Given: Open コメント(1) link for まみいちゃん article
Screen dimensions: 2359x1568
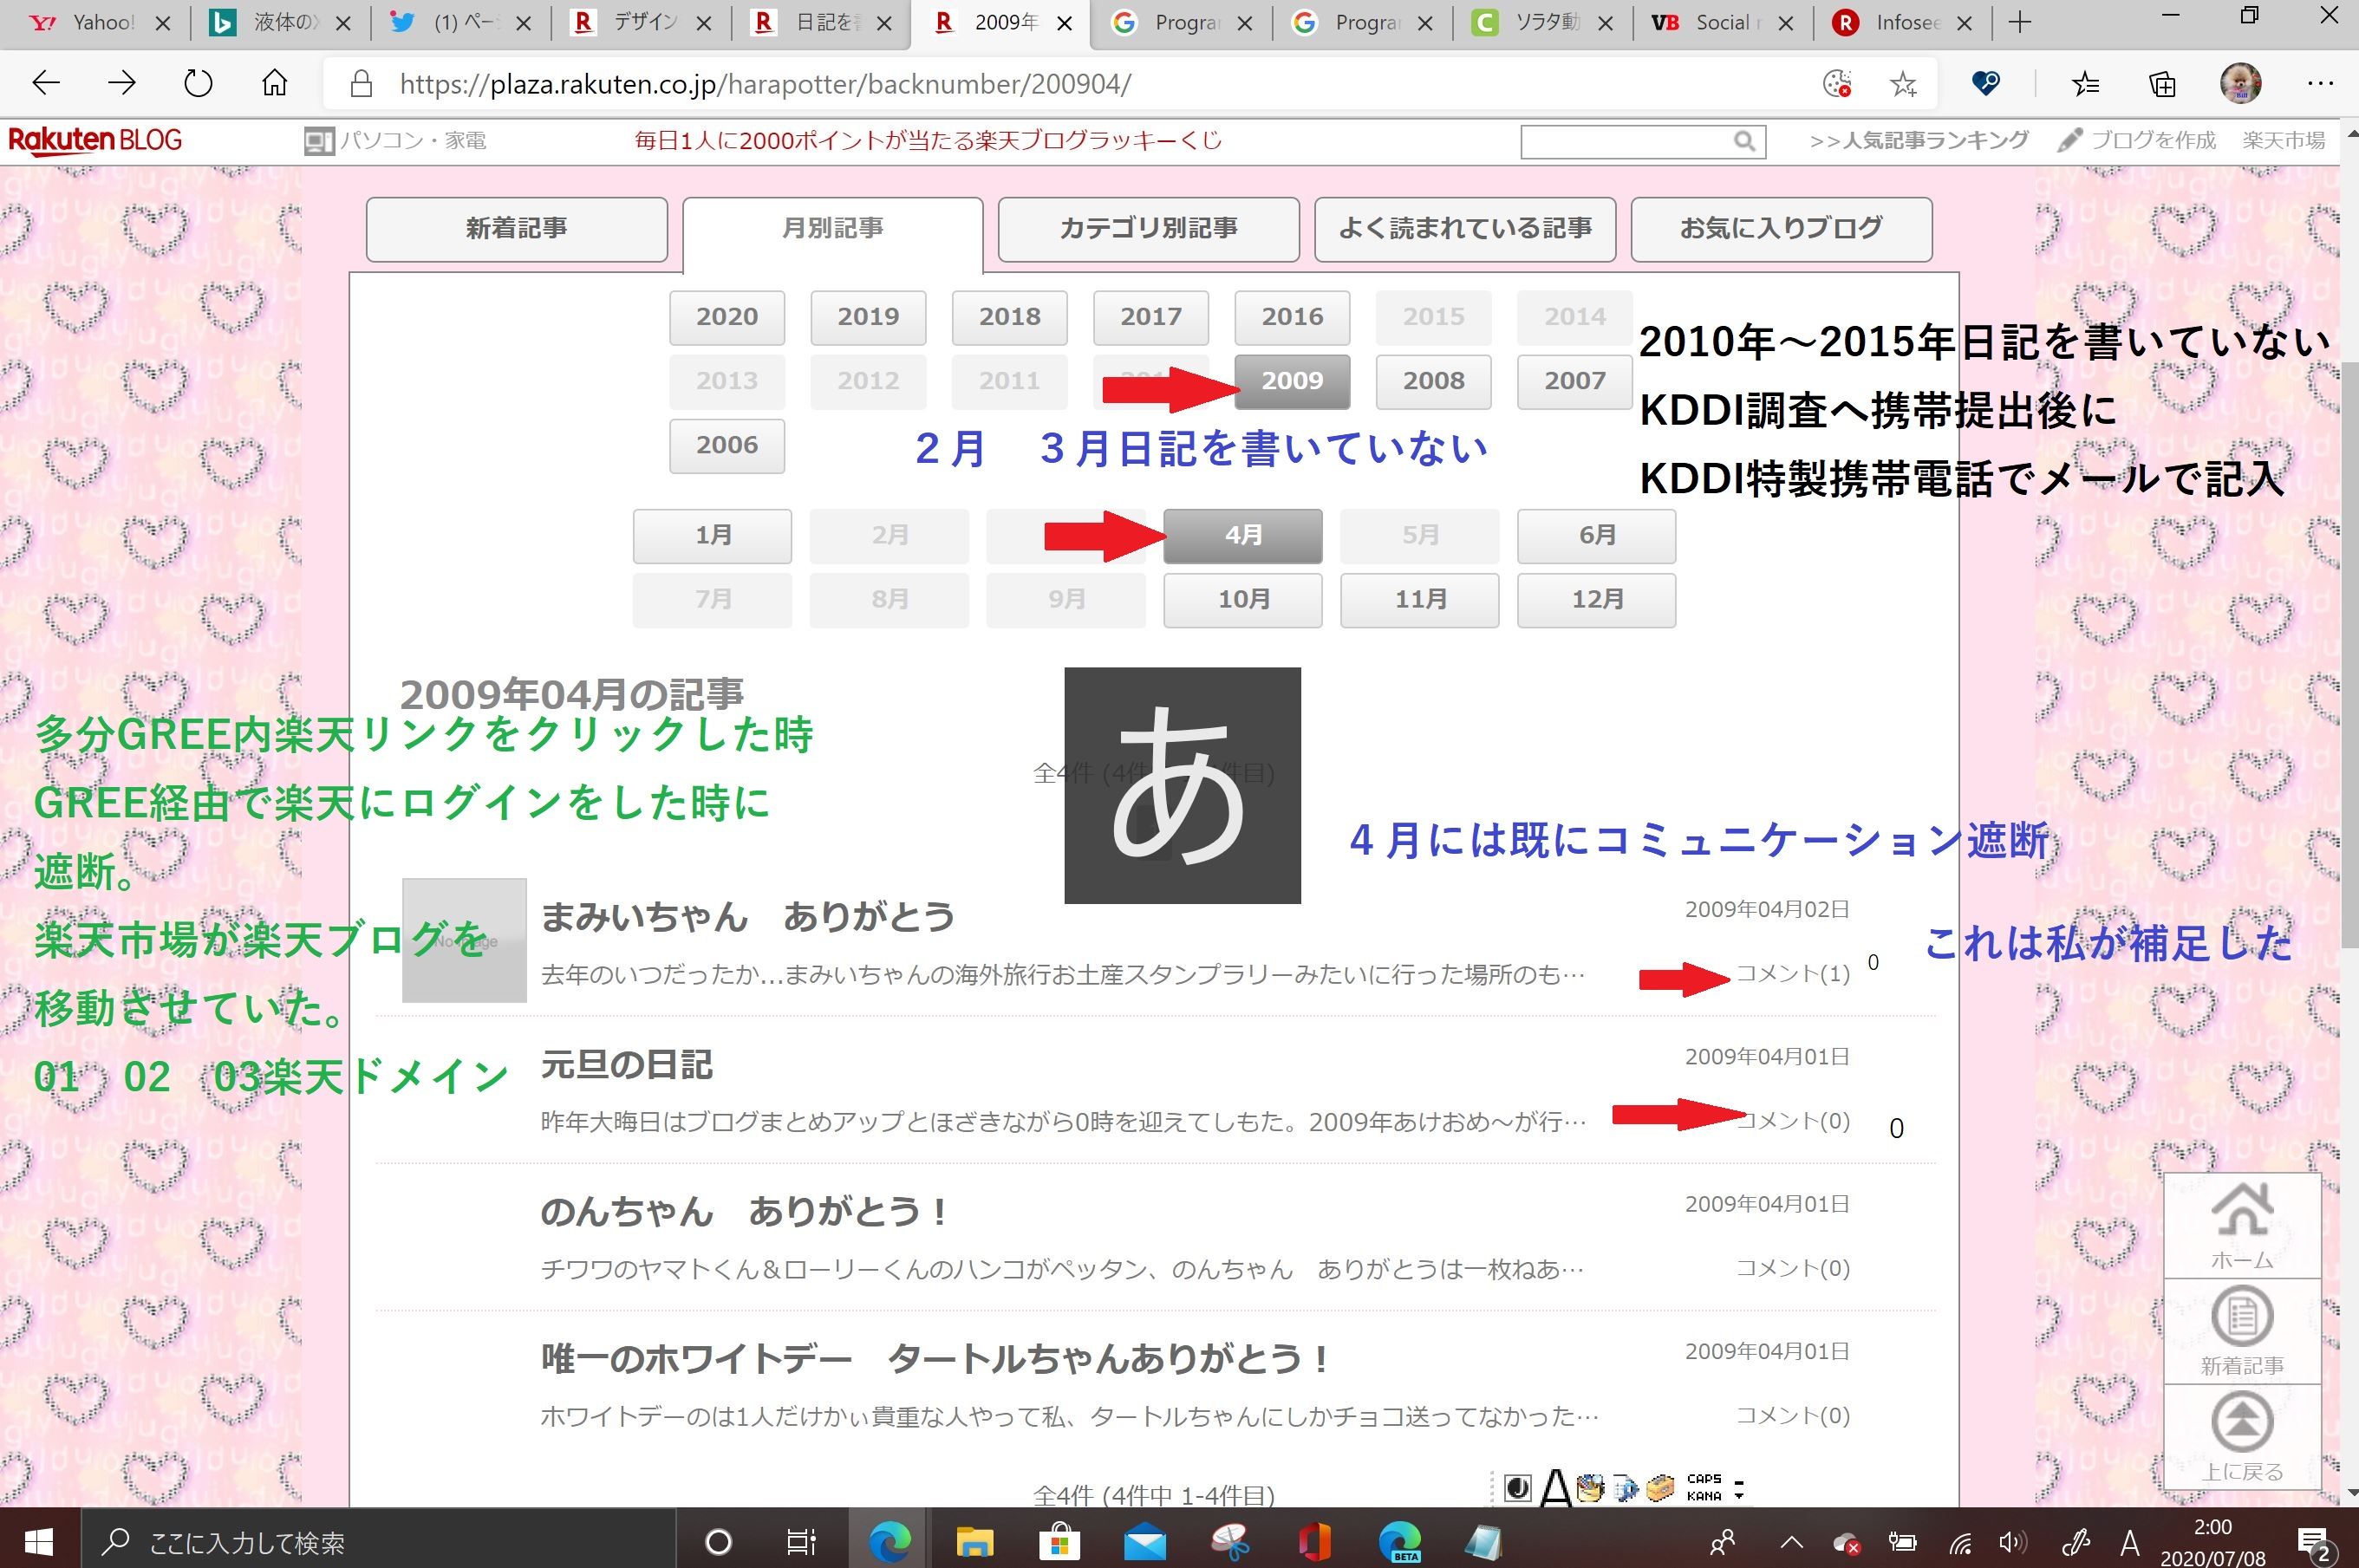Looking at the screenshot, I should coord(1792,974).
